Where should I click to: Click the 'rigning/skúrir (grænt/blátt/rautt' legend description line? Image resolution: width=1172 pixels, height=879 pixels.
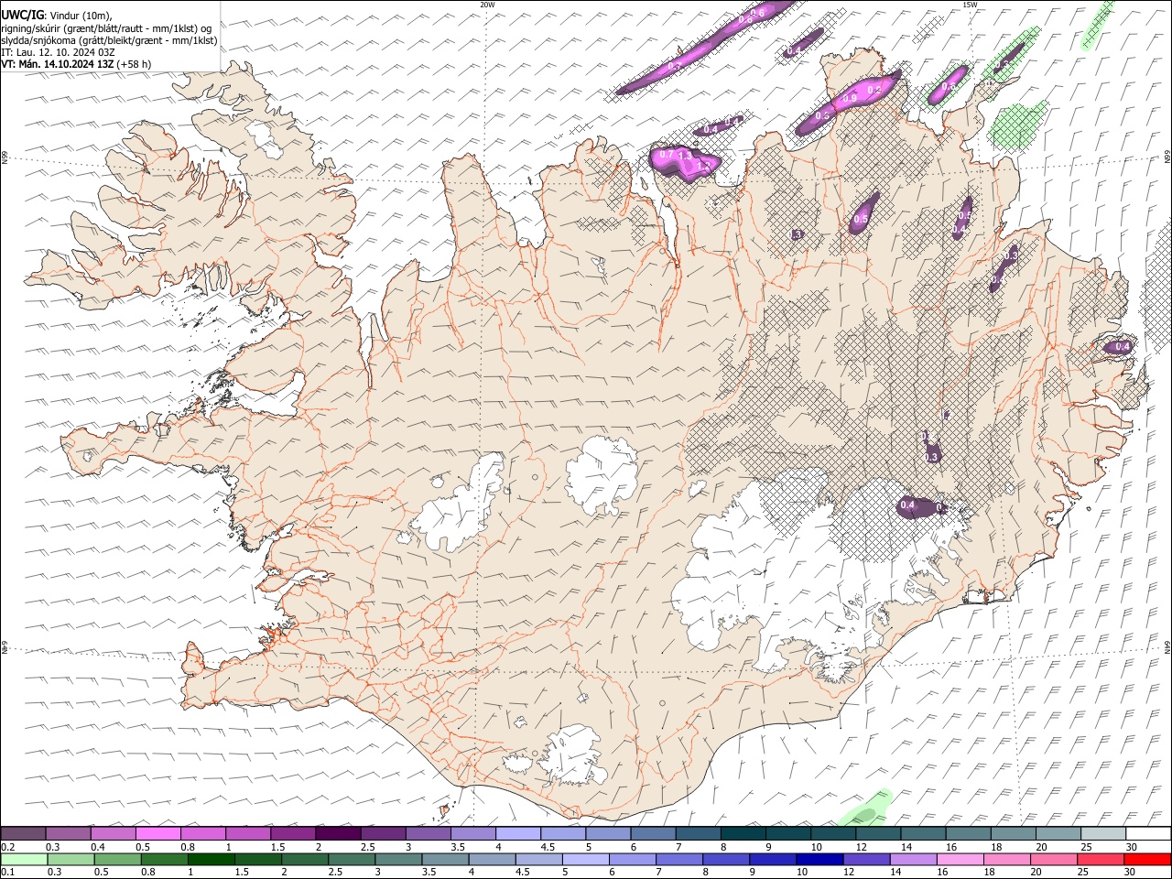tap(106, 28)
